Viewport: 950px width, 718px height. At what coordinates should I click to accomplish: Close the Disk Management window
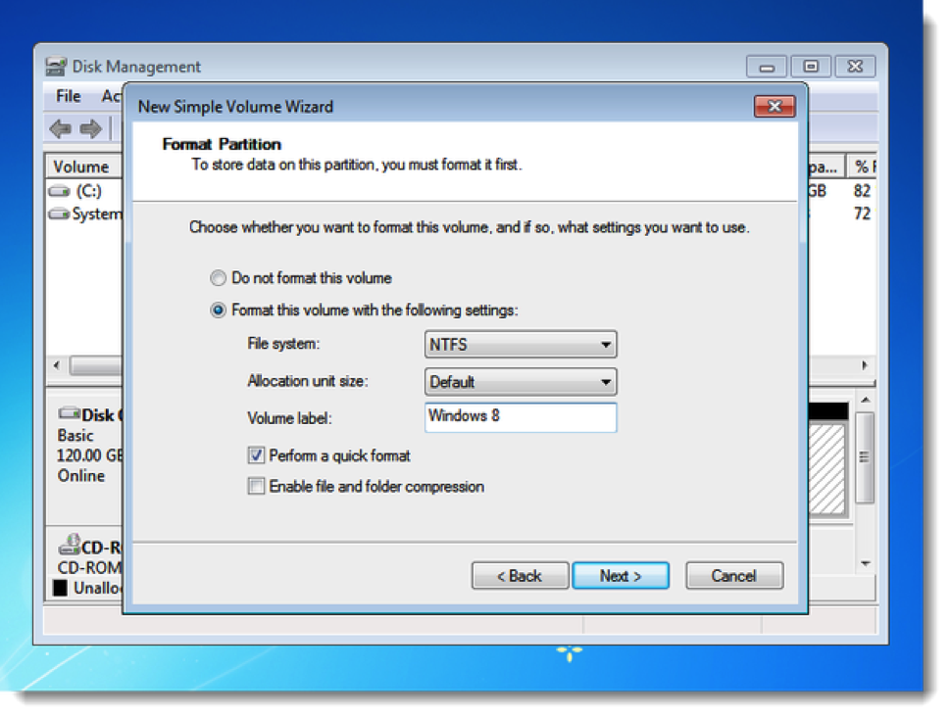(x=855, y=67)
